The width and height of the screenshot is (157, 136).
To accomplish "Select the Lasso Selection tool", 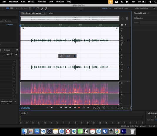I will (38, 9).
